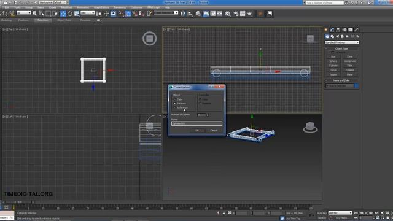Click the Cylinder primitive button
This screenshot has width=393, height=221.
[333, 66]
